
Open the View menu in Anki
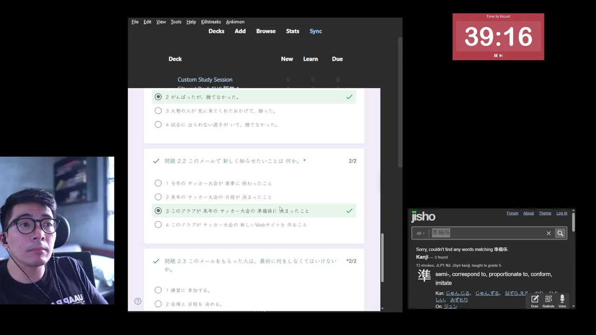[161, 22]
